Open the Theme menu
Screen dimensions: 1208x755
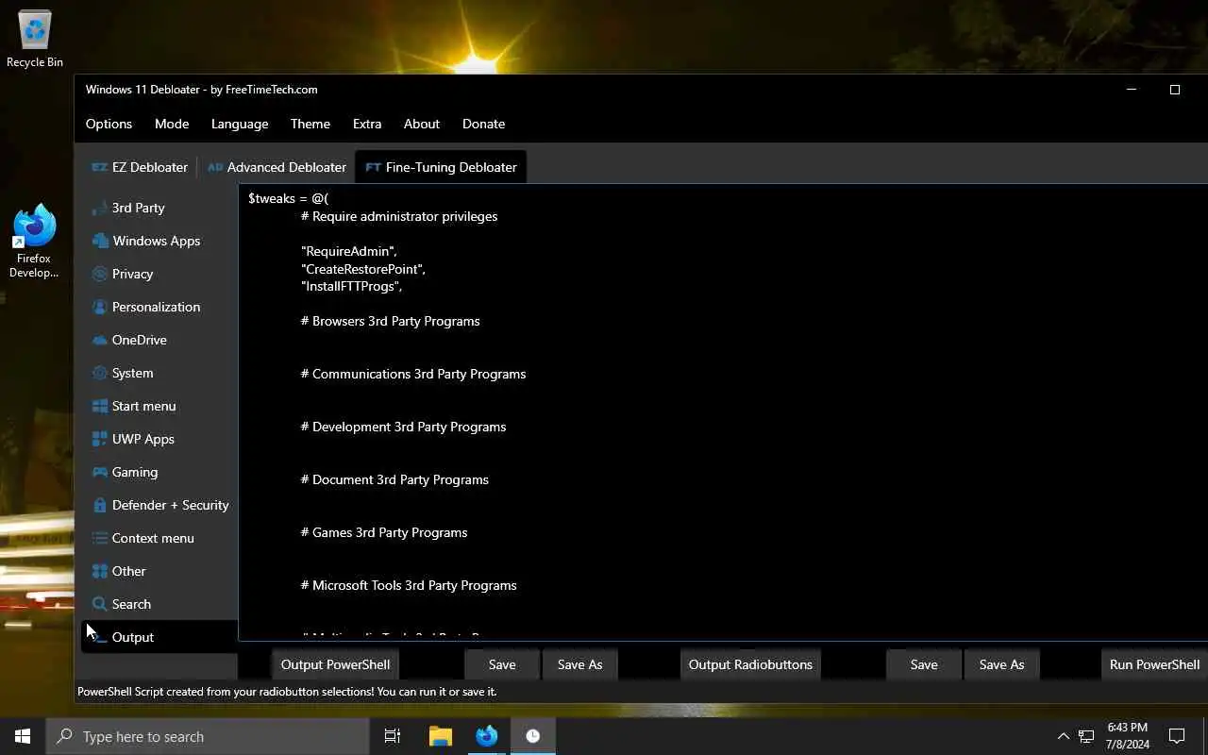point(310,124)
